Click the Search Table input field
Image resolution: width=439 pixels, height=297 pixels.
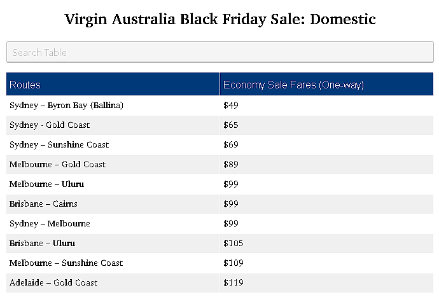coord(220,52)
